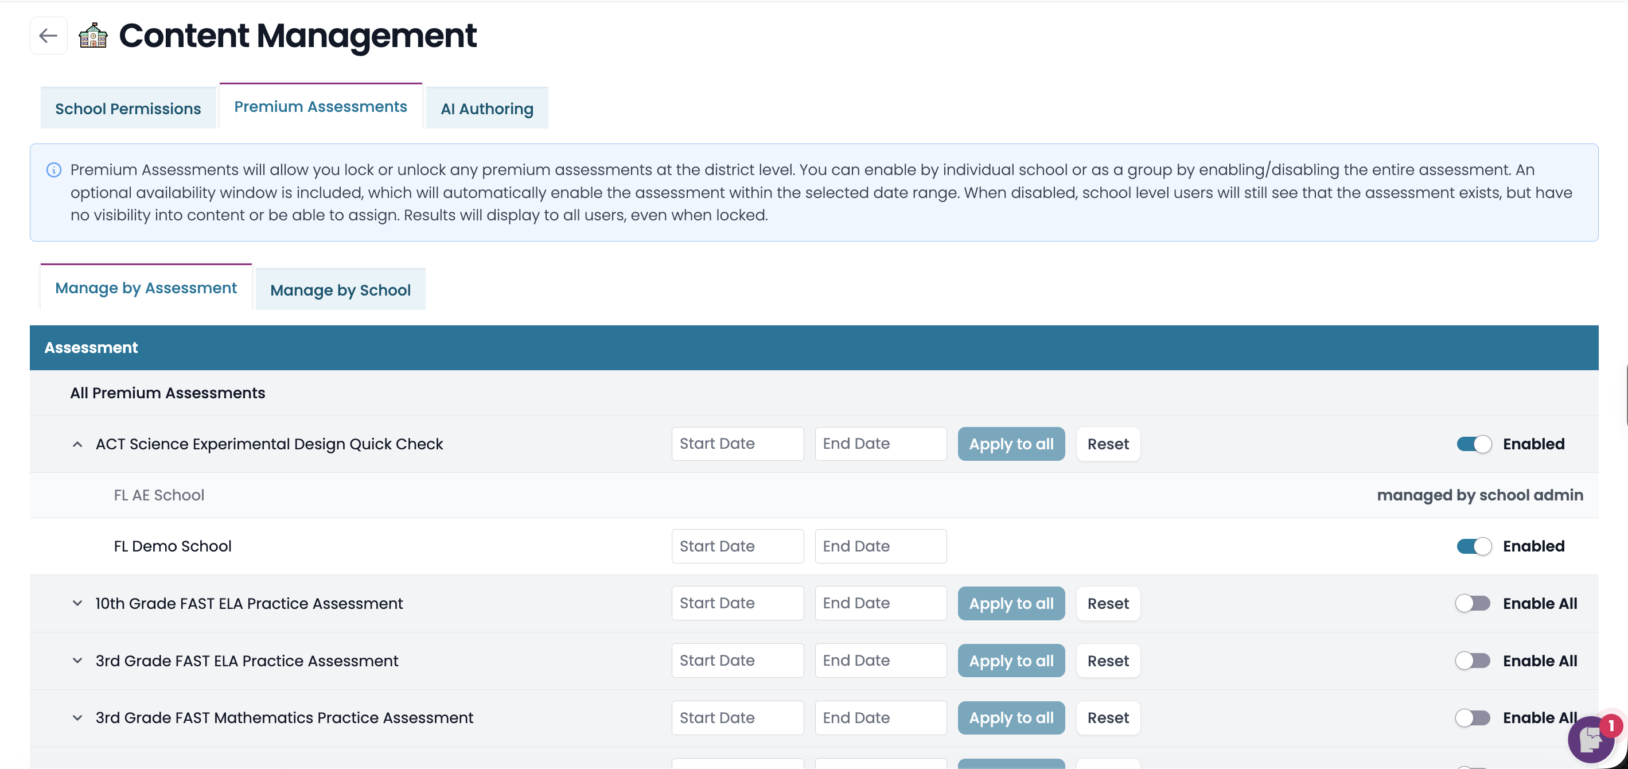Set Start Date for 10th Grade FAST ELA
The image size is (1628, 769).
click(738, 603)
